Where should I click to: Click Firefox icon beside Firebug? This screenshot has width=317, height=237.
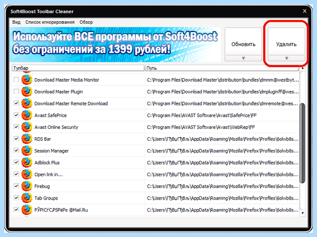[27, 186]
